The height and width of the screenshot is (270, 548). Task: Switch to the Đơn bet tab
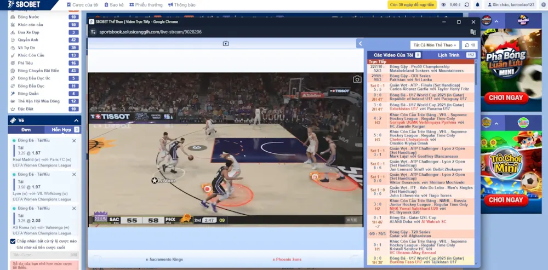26,130
